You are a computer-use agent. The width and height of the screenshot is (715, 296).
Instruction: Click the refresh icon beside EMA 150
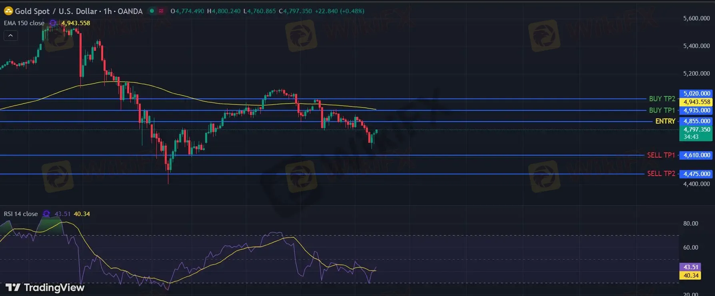click(x=53, y=23)
